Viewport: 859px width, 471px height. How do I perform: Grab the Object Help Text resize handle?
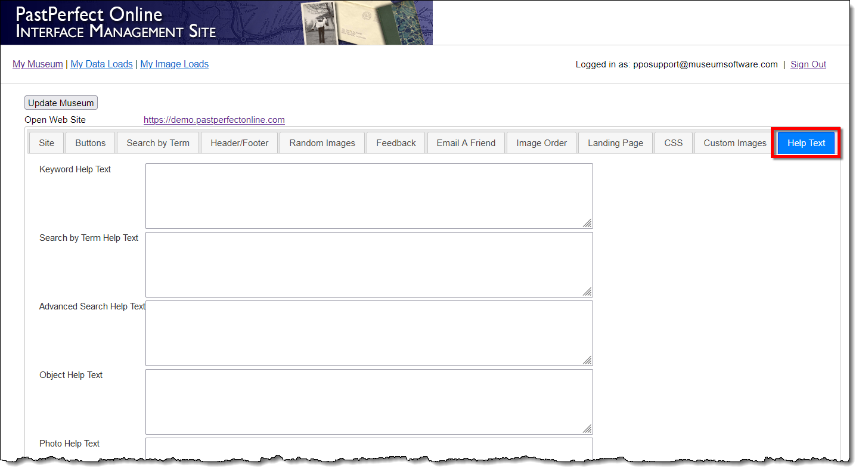(587, 429)
